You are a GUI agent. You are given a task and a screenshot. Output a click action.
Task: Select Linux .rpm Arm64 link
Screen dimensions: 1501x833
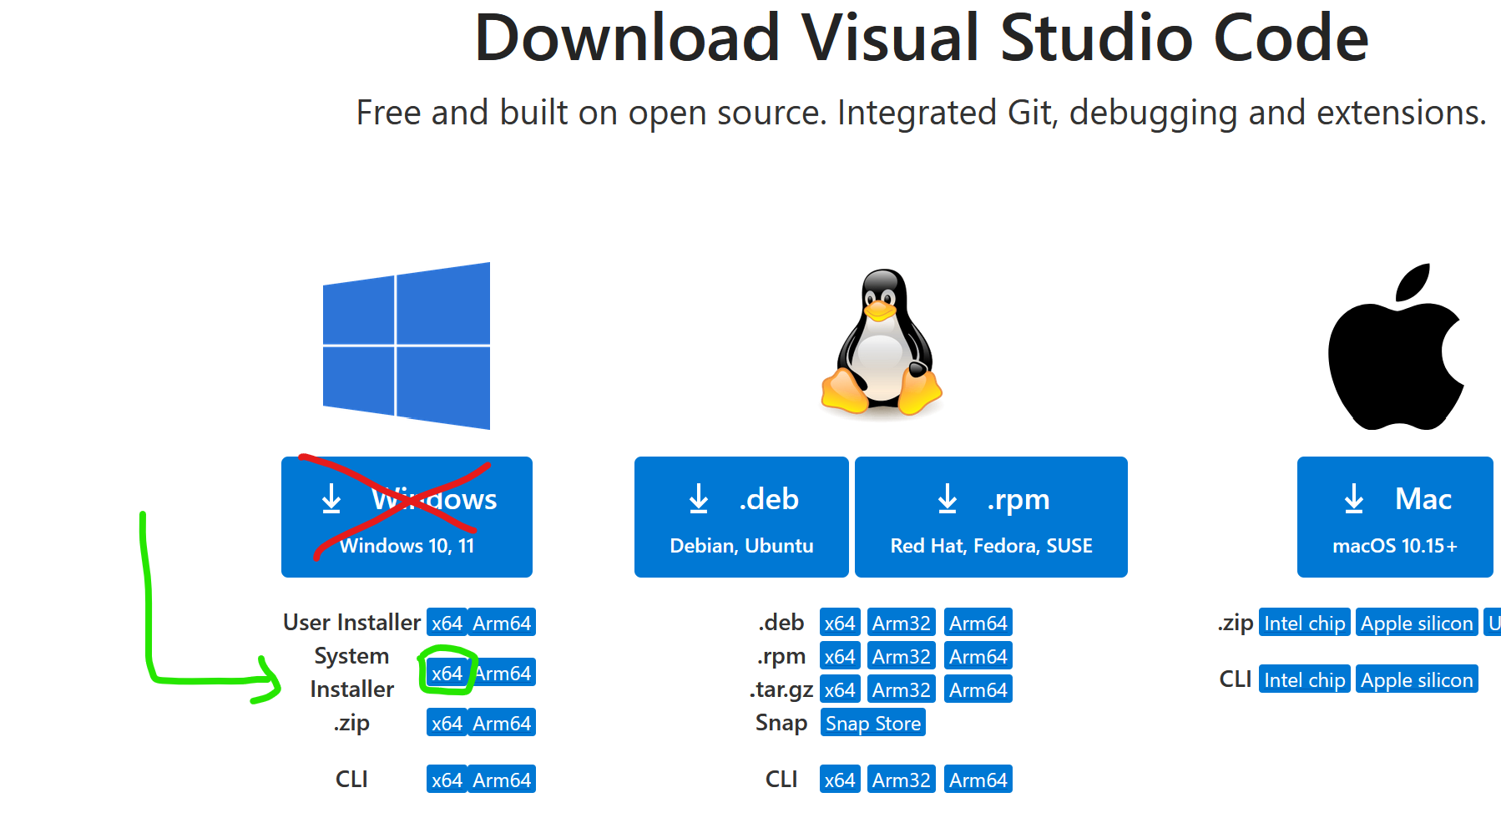coord(978,656)
